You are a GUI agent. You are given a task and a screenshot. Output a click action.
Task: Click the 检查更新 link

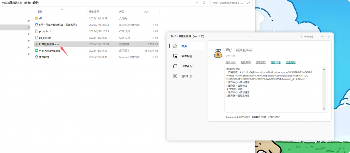coord(291,63)
